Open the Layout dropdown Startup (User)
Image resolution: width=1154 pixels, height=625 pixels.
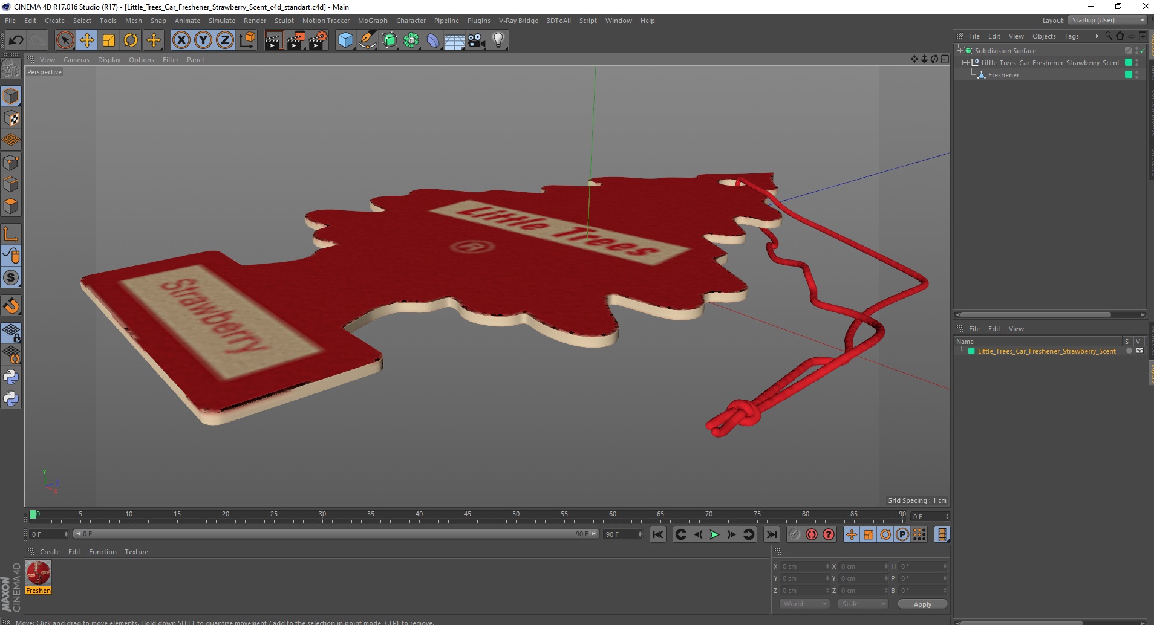click(x=1108, y=20)
